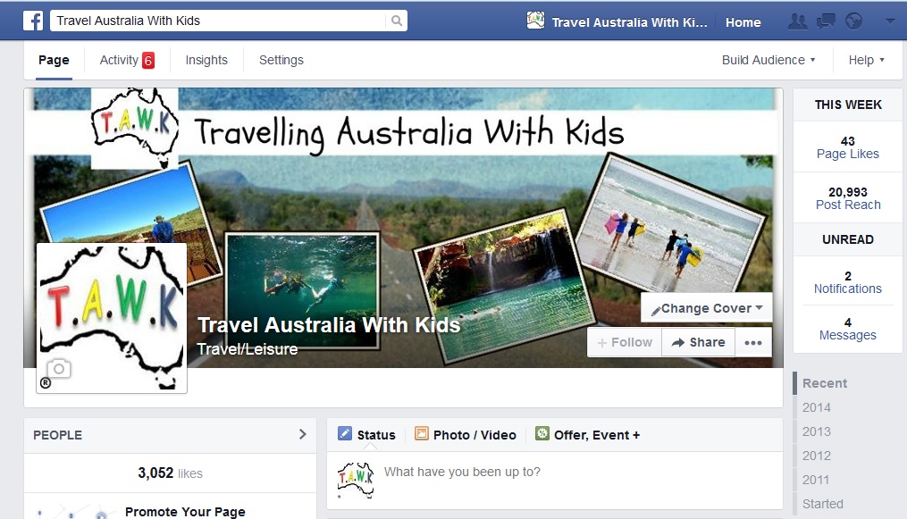The width and height of the screenshot is (907, 519).
Task: Click the Facebook logo icon
Action: click(33, 21)
